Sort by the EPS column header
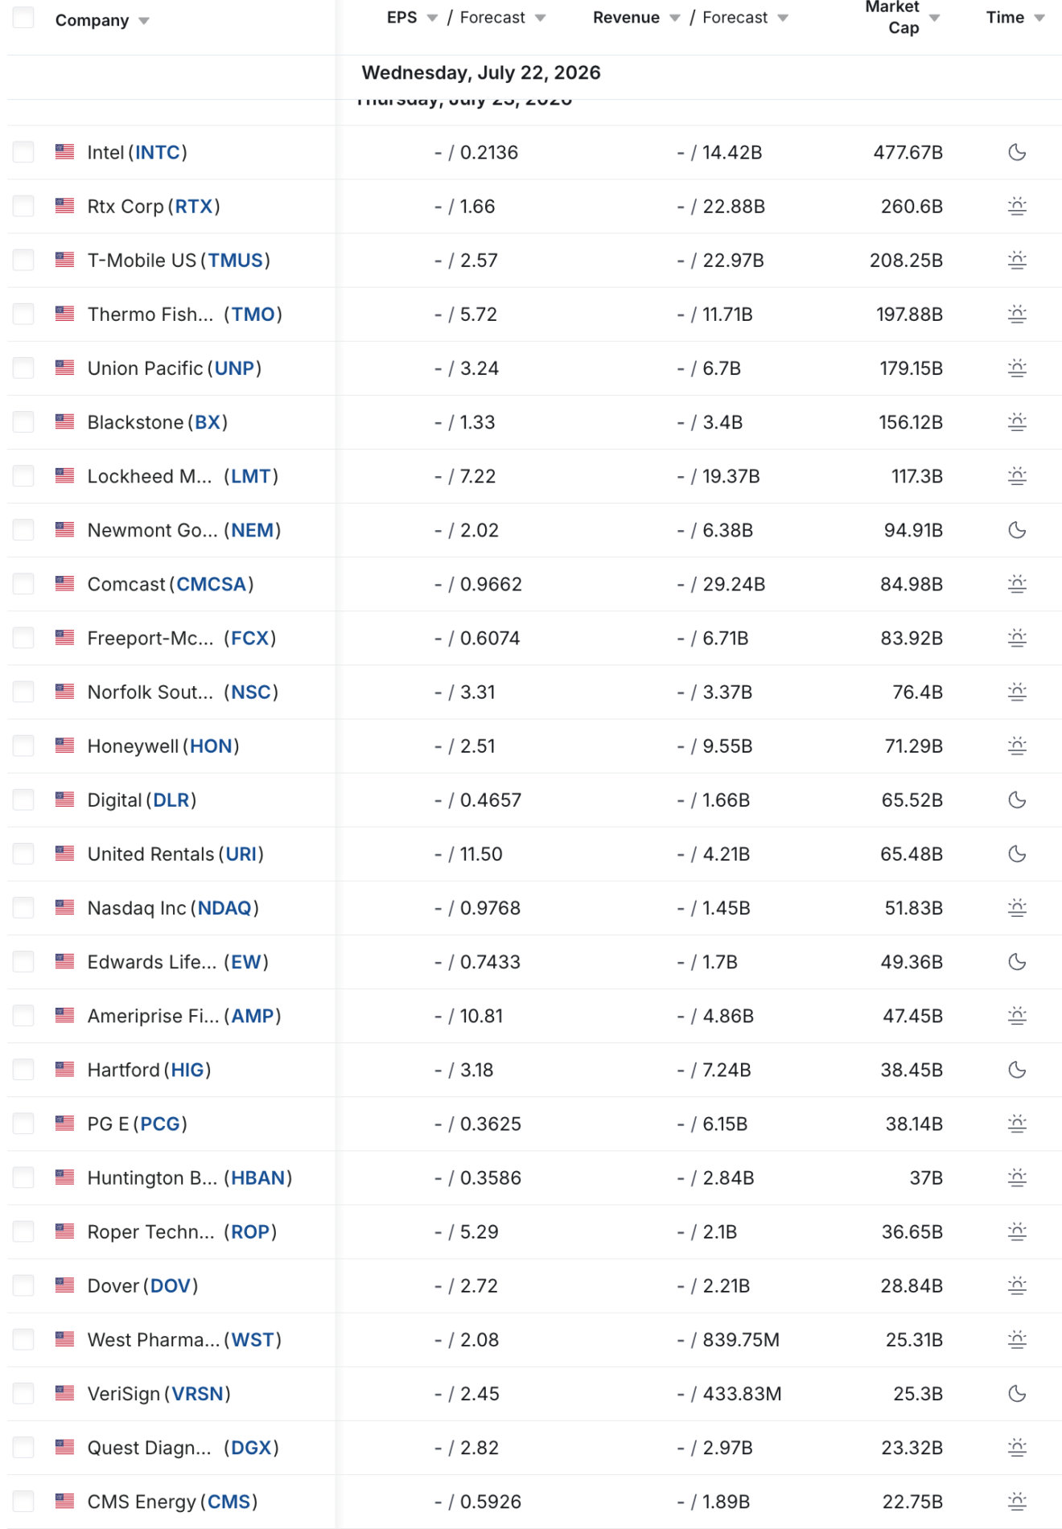Screen dimensions: 1062x1529 (402, 18)
